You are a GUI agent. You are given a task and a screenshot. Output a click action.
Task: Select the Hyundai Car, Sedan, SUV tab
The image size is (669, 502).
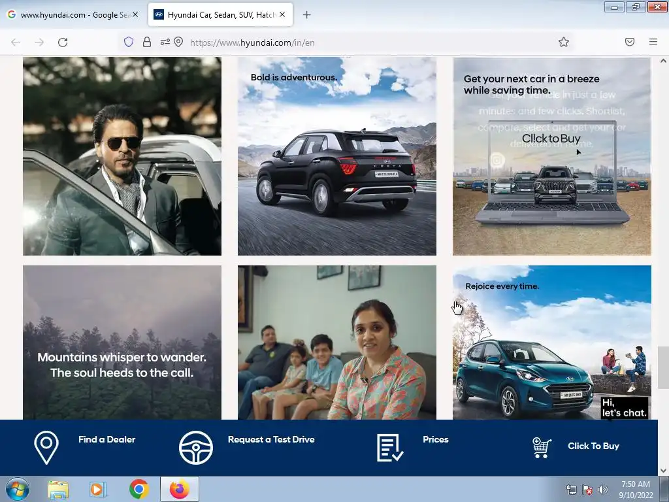220,14
